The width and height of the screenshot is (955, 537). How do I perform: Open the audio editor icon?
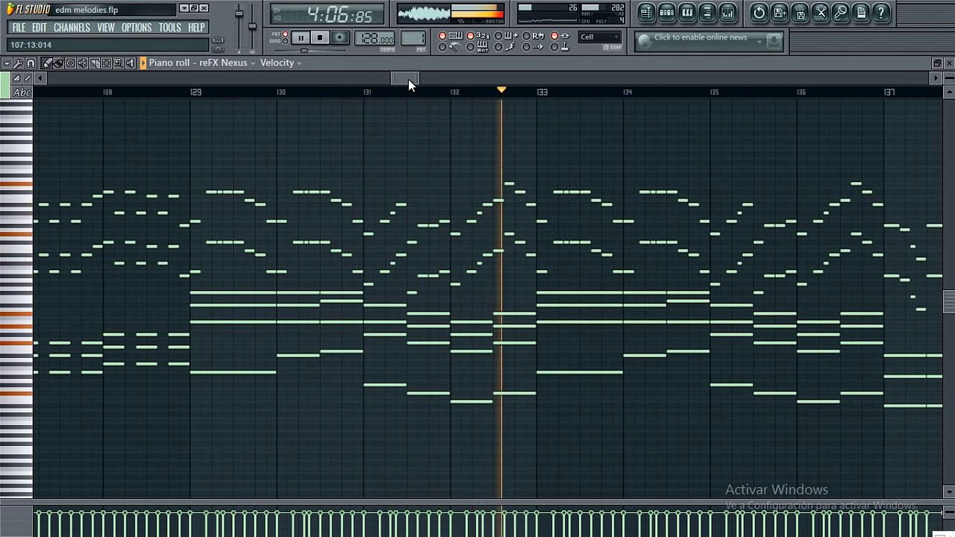820,13
